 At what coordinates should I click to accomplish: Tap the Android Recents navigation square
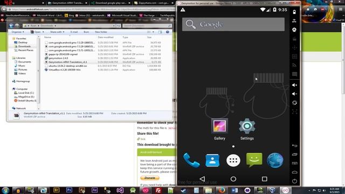265,179
